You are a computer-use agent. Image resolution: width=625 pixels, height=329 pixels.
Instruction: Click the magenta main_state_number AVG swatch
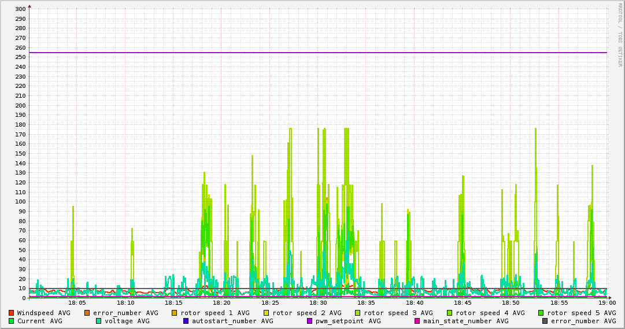(417, 321)
